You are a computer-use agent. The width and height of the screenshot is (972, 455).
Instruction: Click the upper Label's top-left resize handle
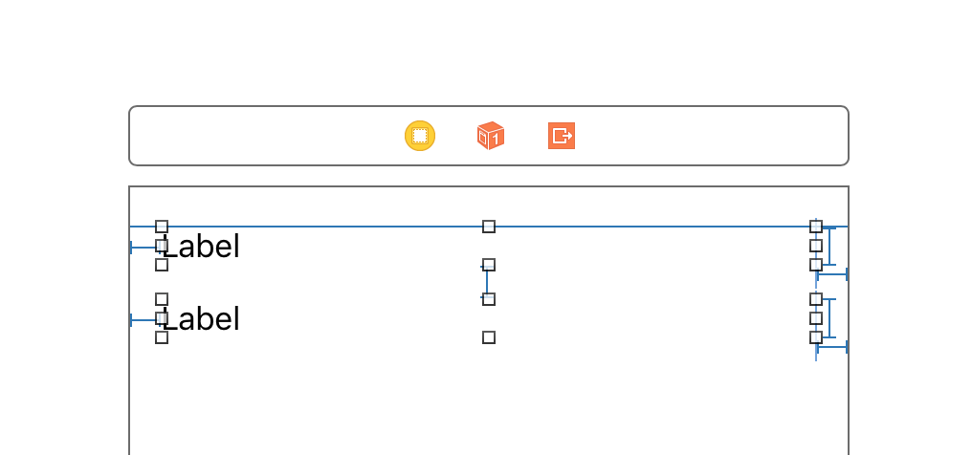click(x=161, y=227)
